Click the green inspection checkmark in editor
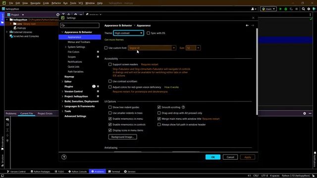 pyautogui.click(x=311, y=19)
